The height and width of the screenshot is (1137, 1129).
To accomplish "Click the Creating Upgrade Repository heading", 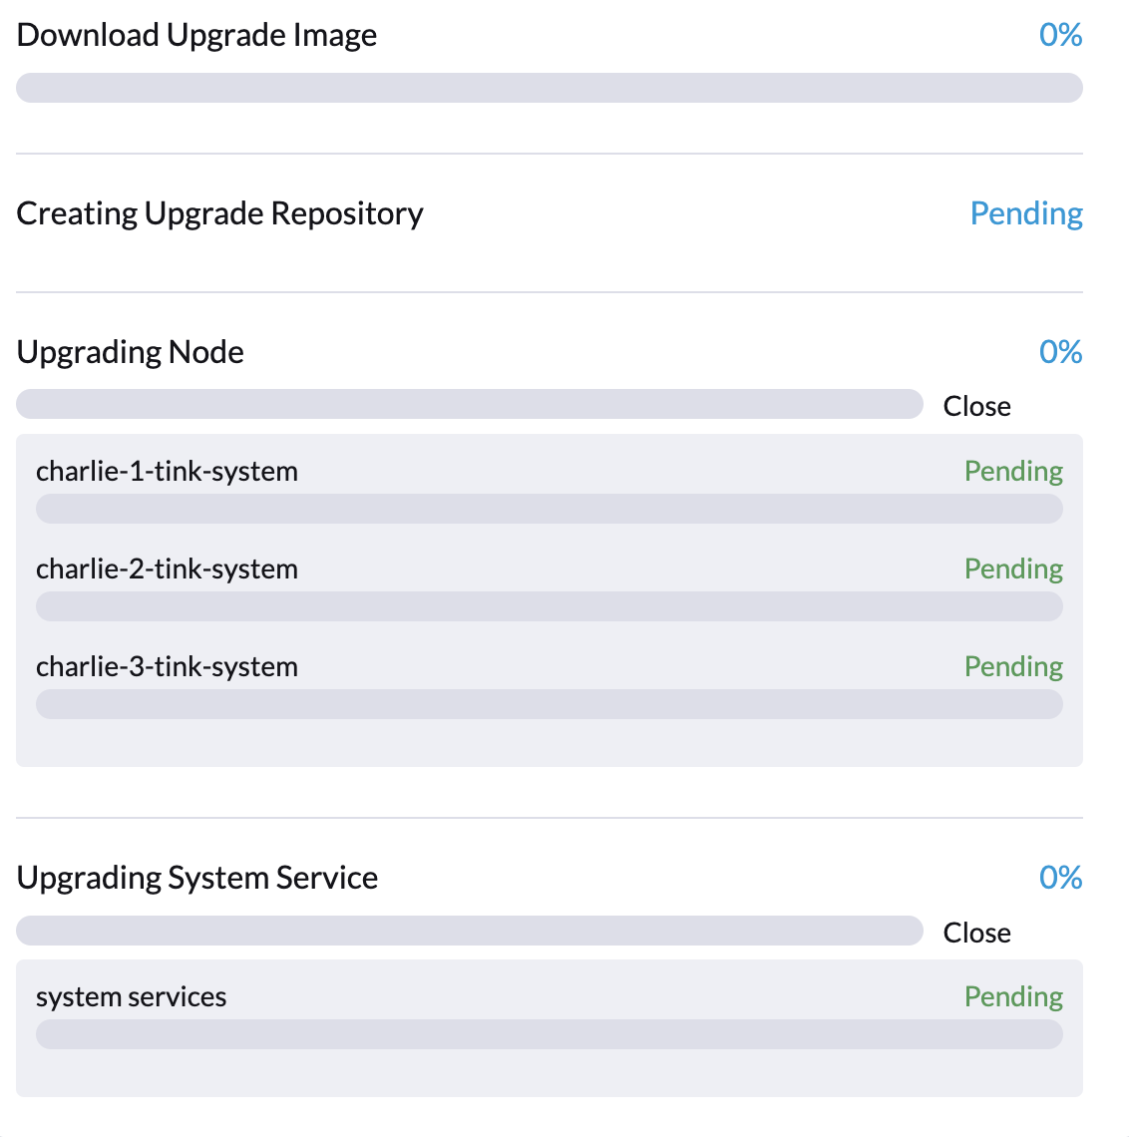I will tap(219, 213).
